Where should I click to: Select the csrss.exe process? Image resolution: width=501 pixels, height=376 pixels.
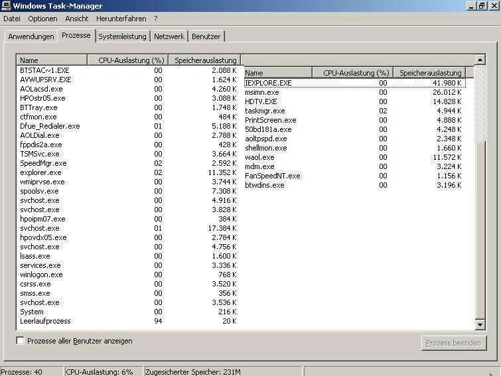click(128, 283)
